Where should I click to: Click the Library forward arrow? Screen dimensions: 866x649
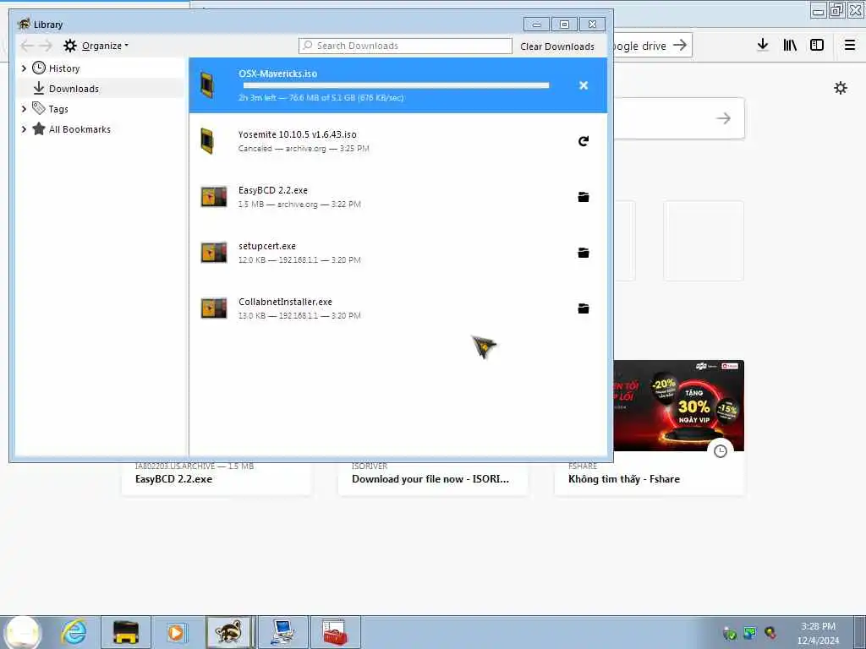tap(46, 46)
